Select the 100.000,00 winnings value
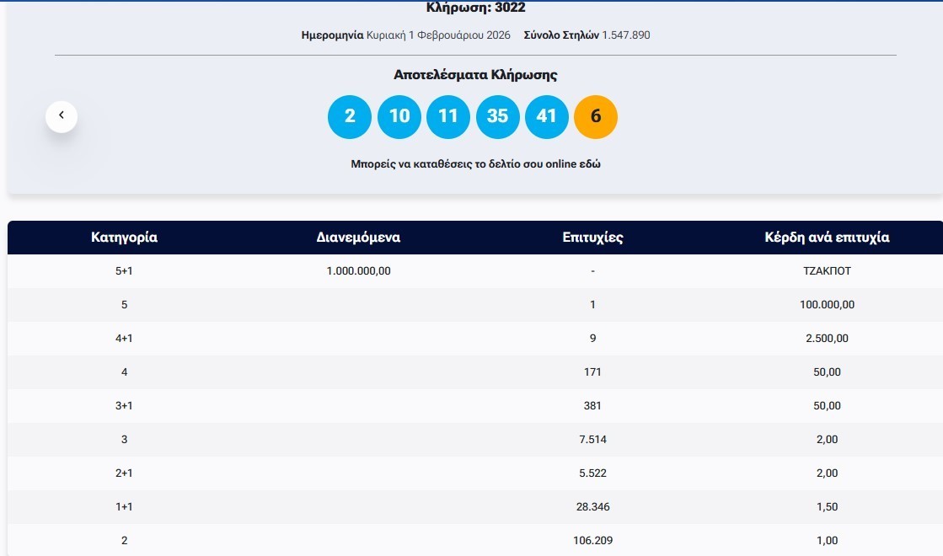The width and height of the screenshot is (943, 556). tap(827, 305)
